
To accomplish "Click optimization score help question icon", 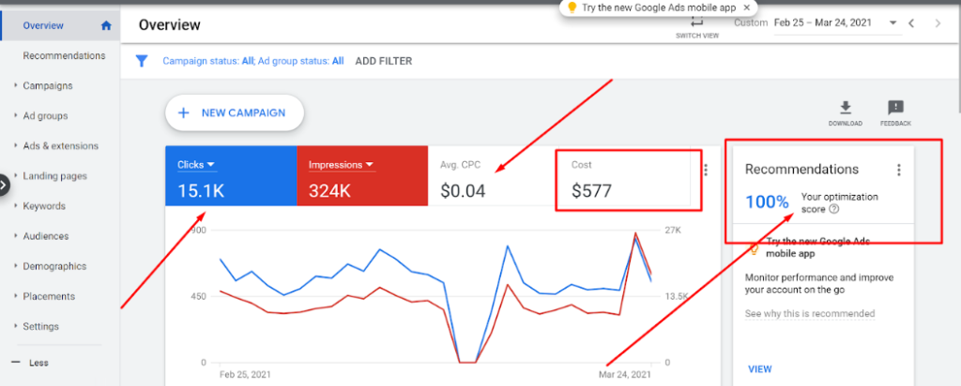I will (x=834, y=209).
